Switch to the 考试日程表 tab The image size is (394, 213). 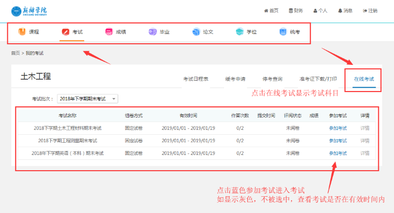click(196, 79)
